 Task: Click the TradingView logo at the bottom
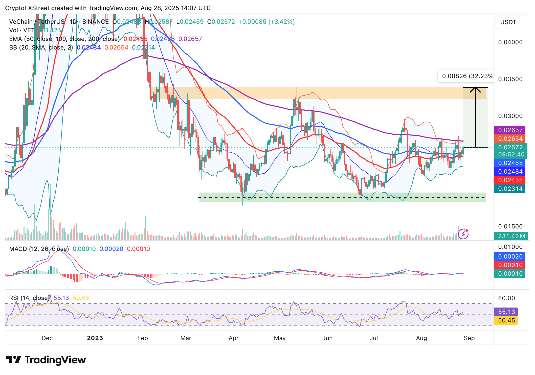(x=46, y=360)
